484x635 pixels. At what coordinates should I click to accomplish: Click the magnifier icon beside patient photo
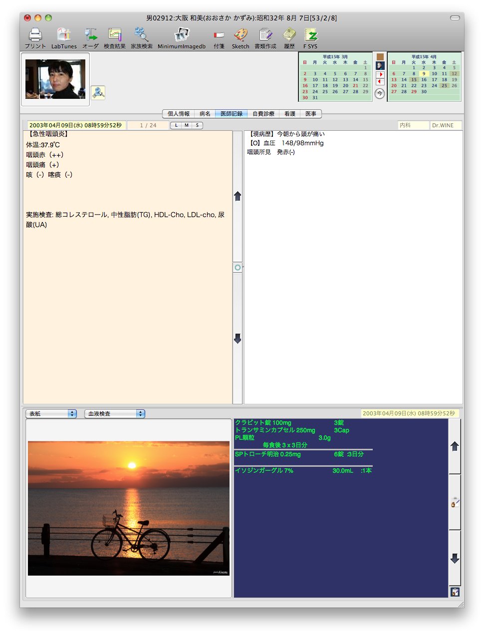[x=98, y=92]
